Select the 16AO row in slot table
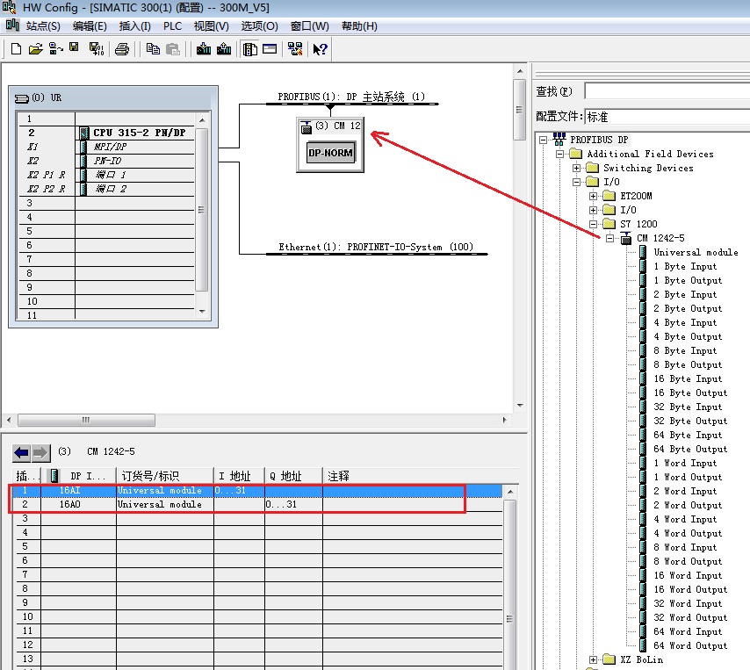The width and height of the screenshot is (750, 670). tap(256, 505)
